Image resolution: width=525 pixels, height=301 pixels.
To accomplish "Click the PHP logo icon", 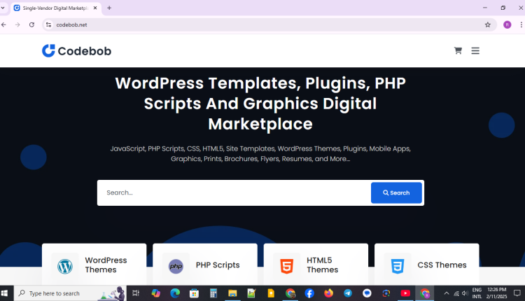I will click(x=176, y=267).
